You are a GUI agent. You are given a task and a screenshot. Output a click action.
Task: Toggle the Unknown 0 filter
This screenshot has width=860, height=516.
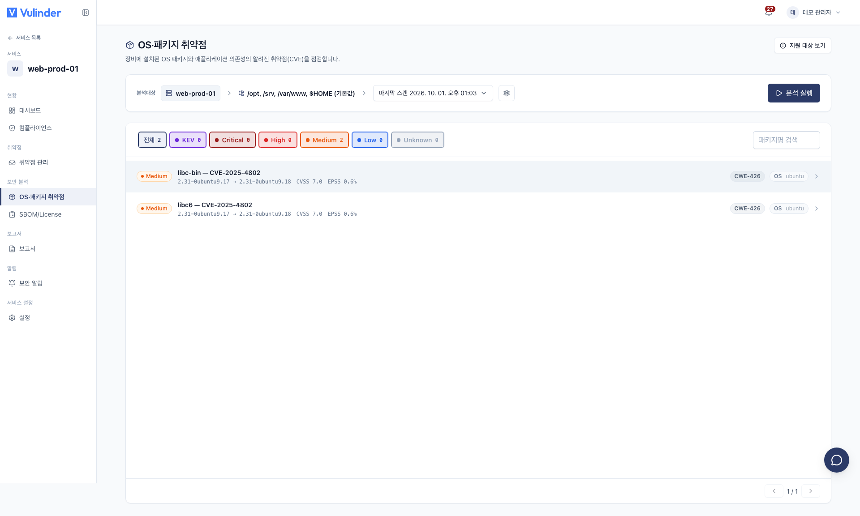click(x=417, y=140)
